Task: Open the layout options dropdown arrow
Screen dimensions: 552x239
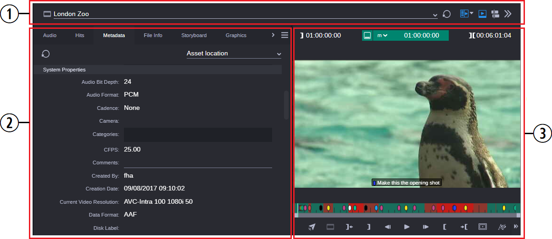Action: (x=472, y=14)
